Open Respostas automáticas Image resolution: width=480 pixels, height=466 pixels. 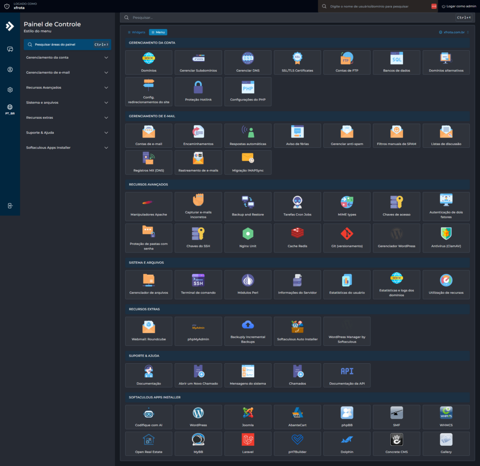pyautogui.click(x=247, y=136)
